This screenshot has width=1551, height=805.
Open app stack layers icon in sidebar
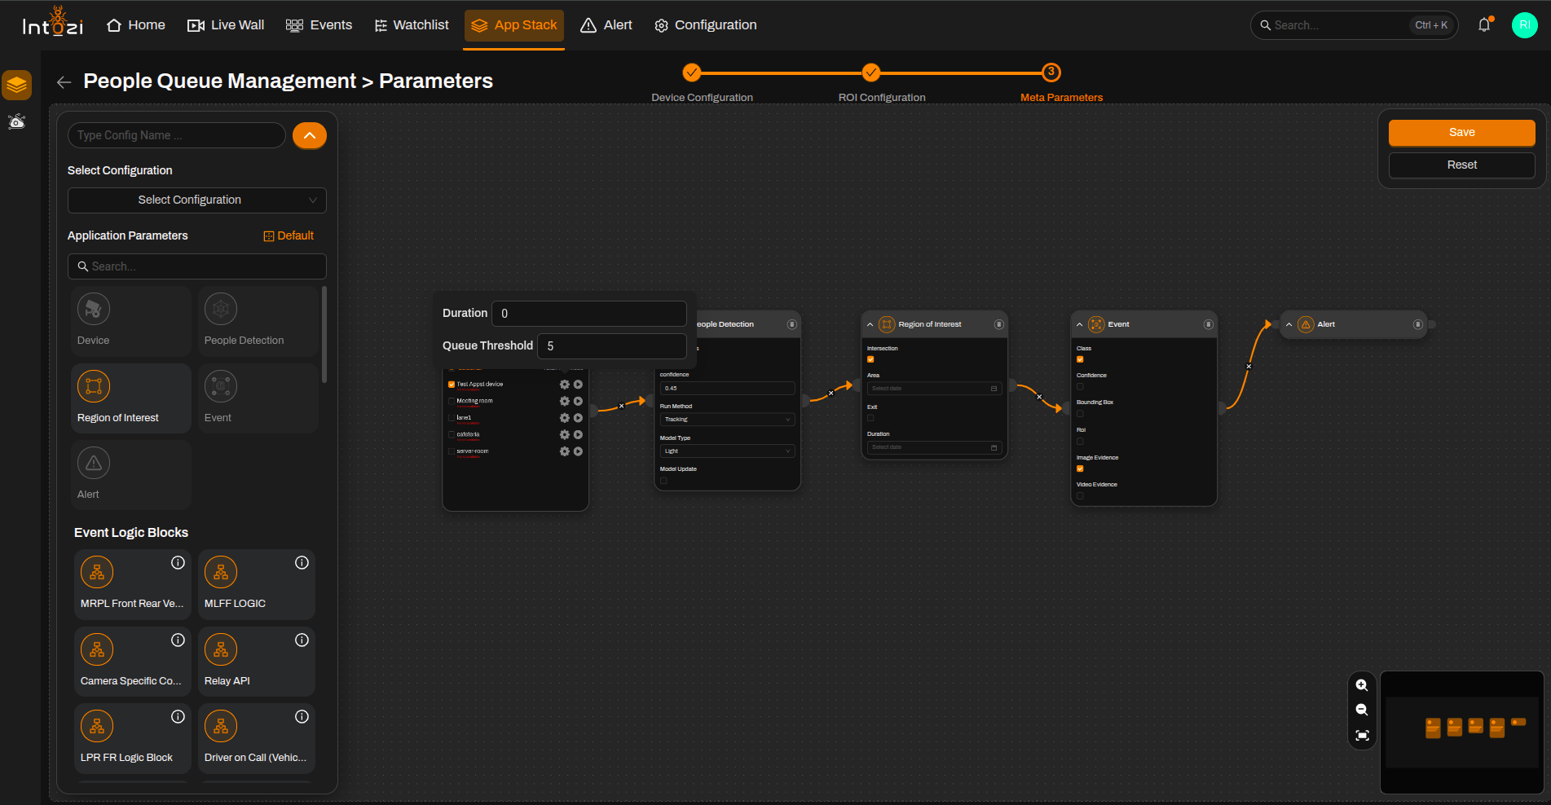17,85
